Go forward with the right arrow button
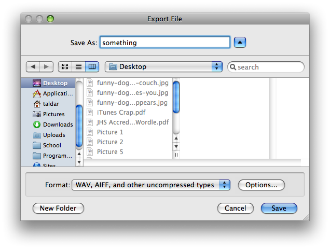 click(x=46, y=67)
